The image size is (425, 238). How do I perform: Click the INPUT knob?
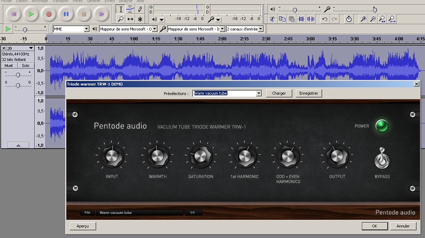[x=112, y=156]
